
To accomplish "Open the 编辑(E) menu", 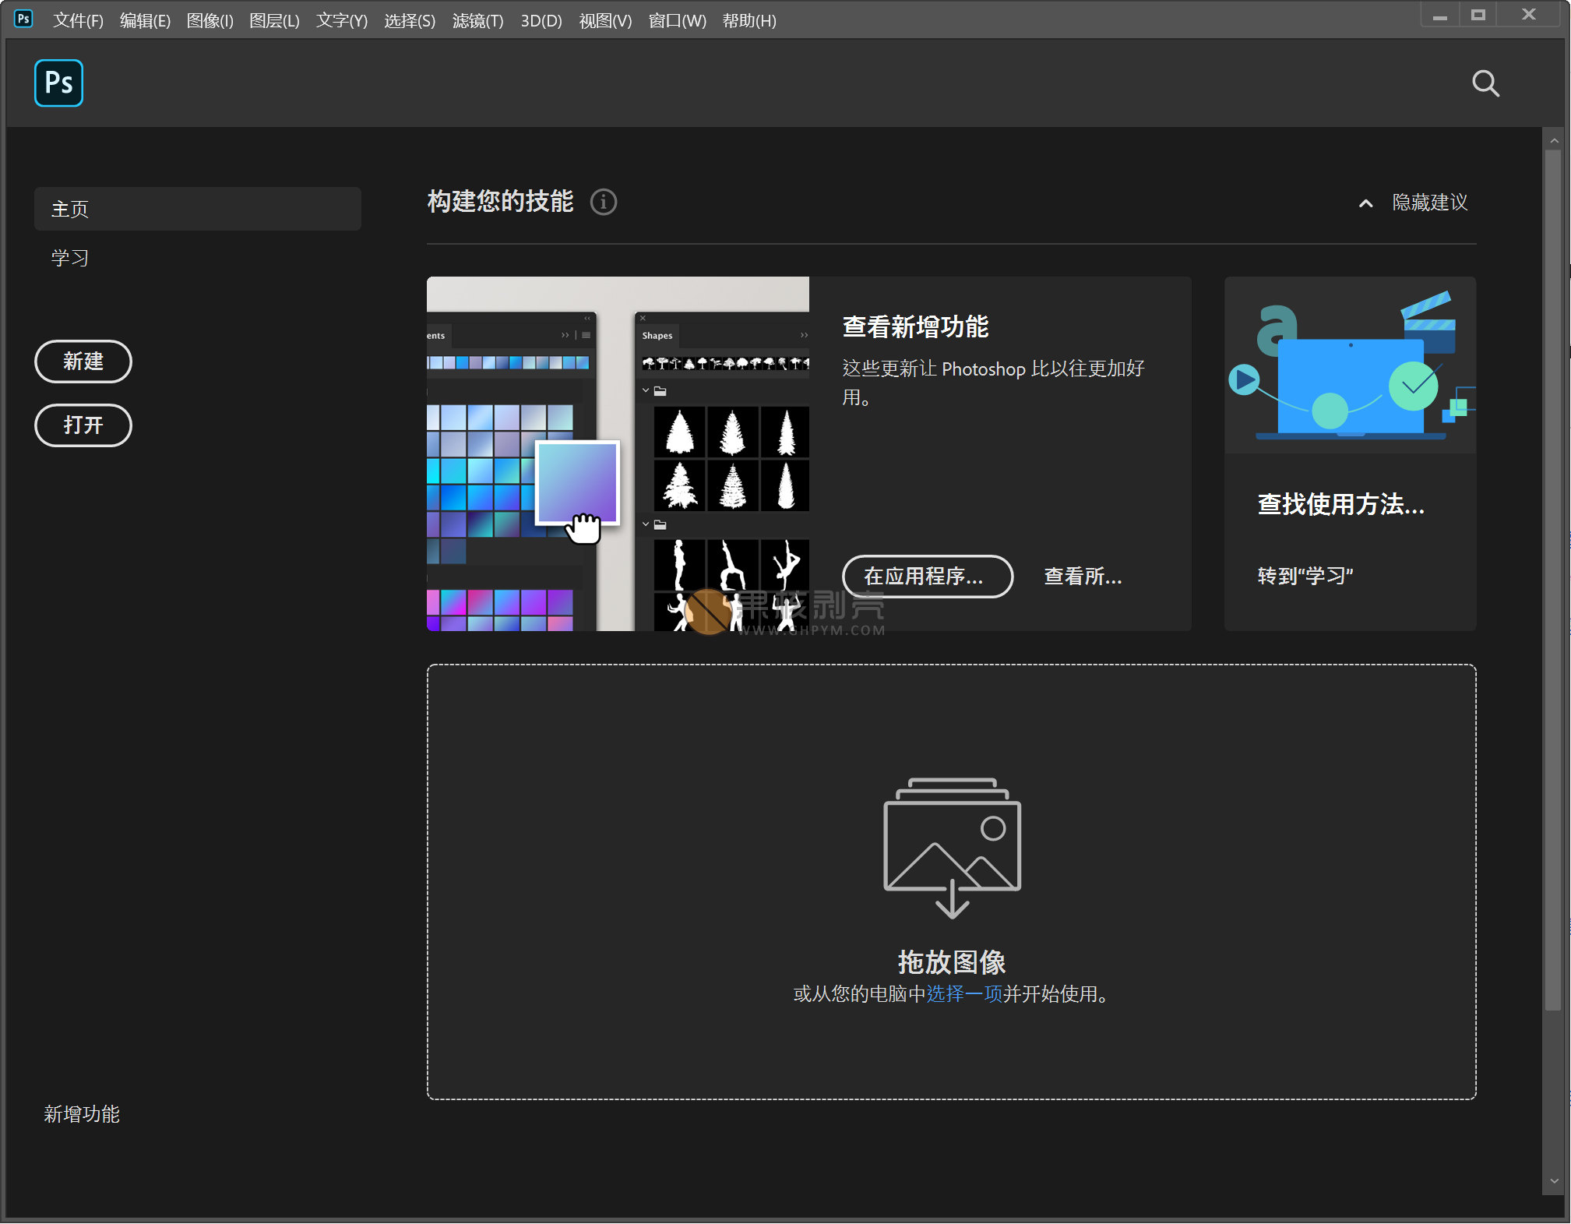I will click(x=145, y=20).
